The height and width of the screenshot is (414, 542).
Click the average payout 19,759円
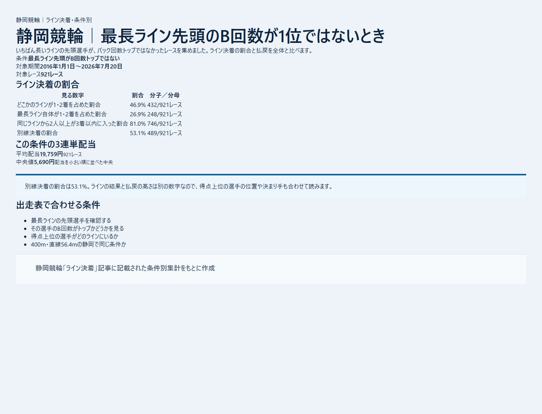(x=52, y=154)
